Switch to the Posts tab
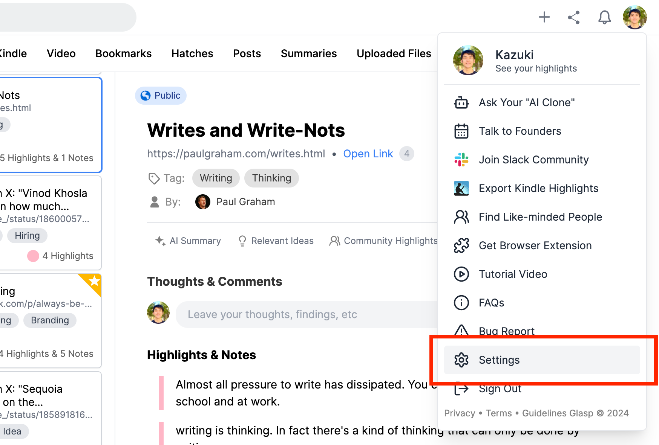Image resolution: width=659 pixels, height=445 pixels. click(x=247, y=53)
